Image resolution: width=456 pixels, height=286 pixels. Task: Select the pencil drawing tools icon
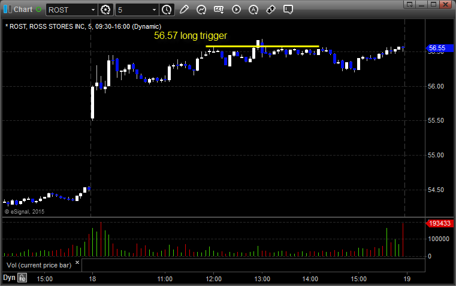[x=184, y=10]
